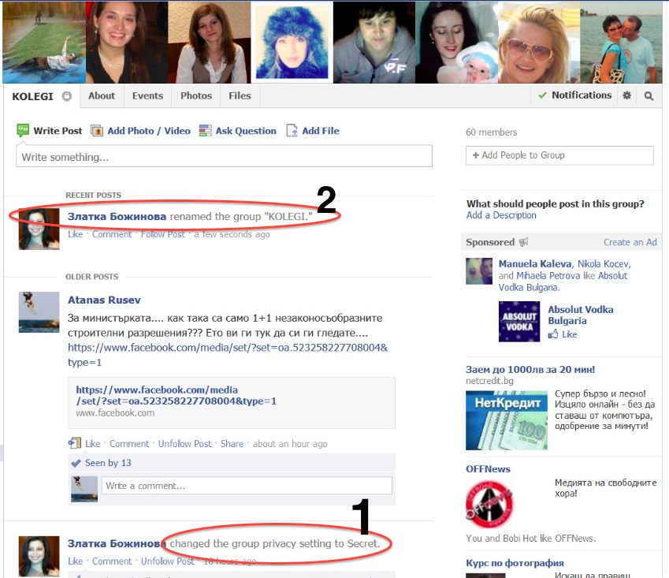Click the Add File document icon
Image resolution: width=669 pixels, height=578 pixels.
292,131
